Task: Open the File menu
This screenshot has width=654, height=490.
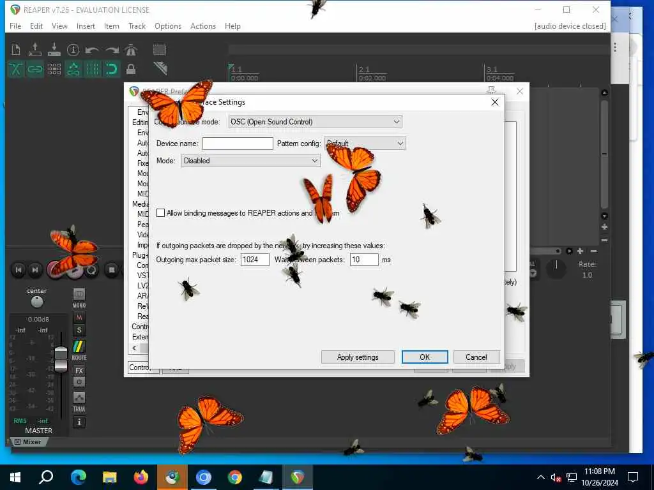Action: point(15,26)
